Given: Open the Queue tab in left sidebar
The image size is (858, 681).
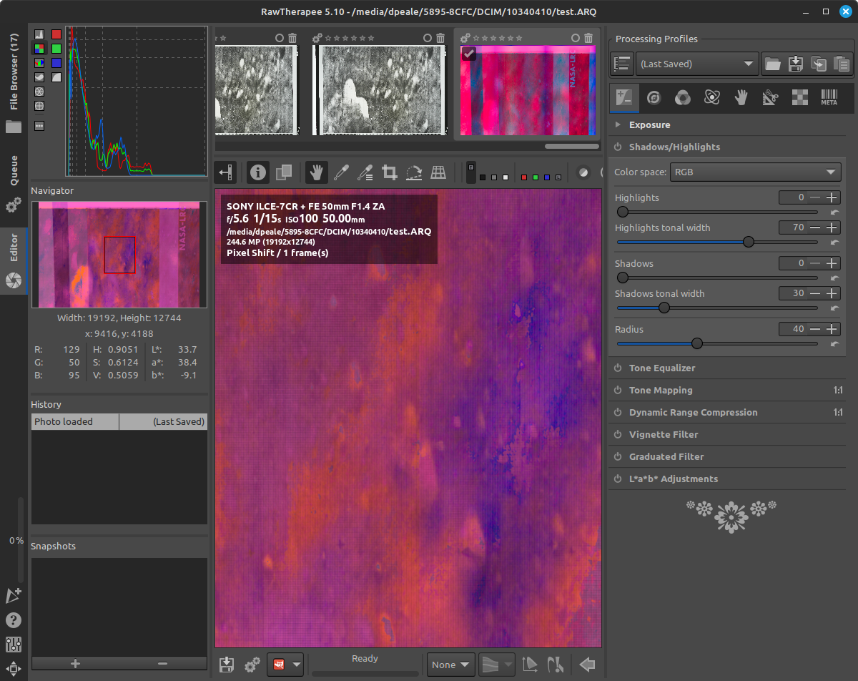Looking at the screenshot, I should (13, 170).
